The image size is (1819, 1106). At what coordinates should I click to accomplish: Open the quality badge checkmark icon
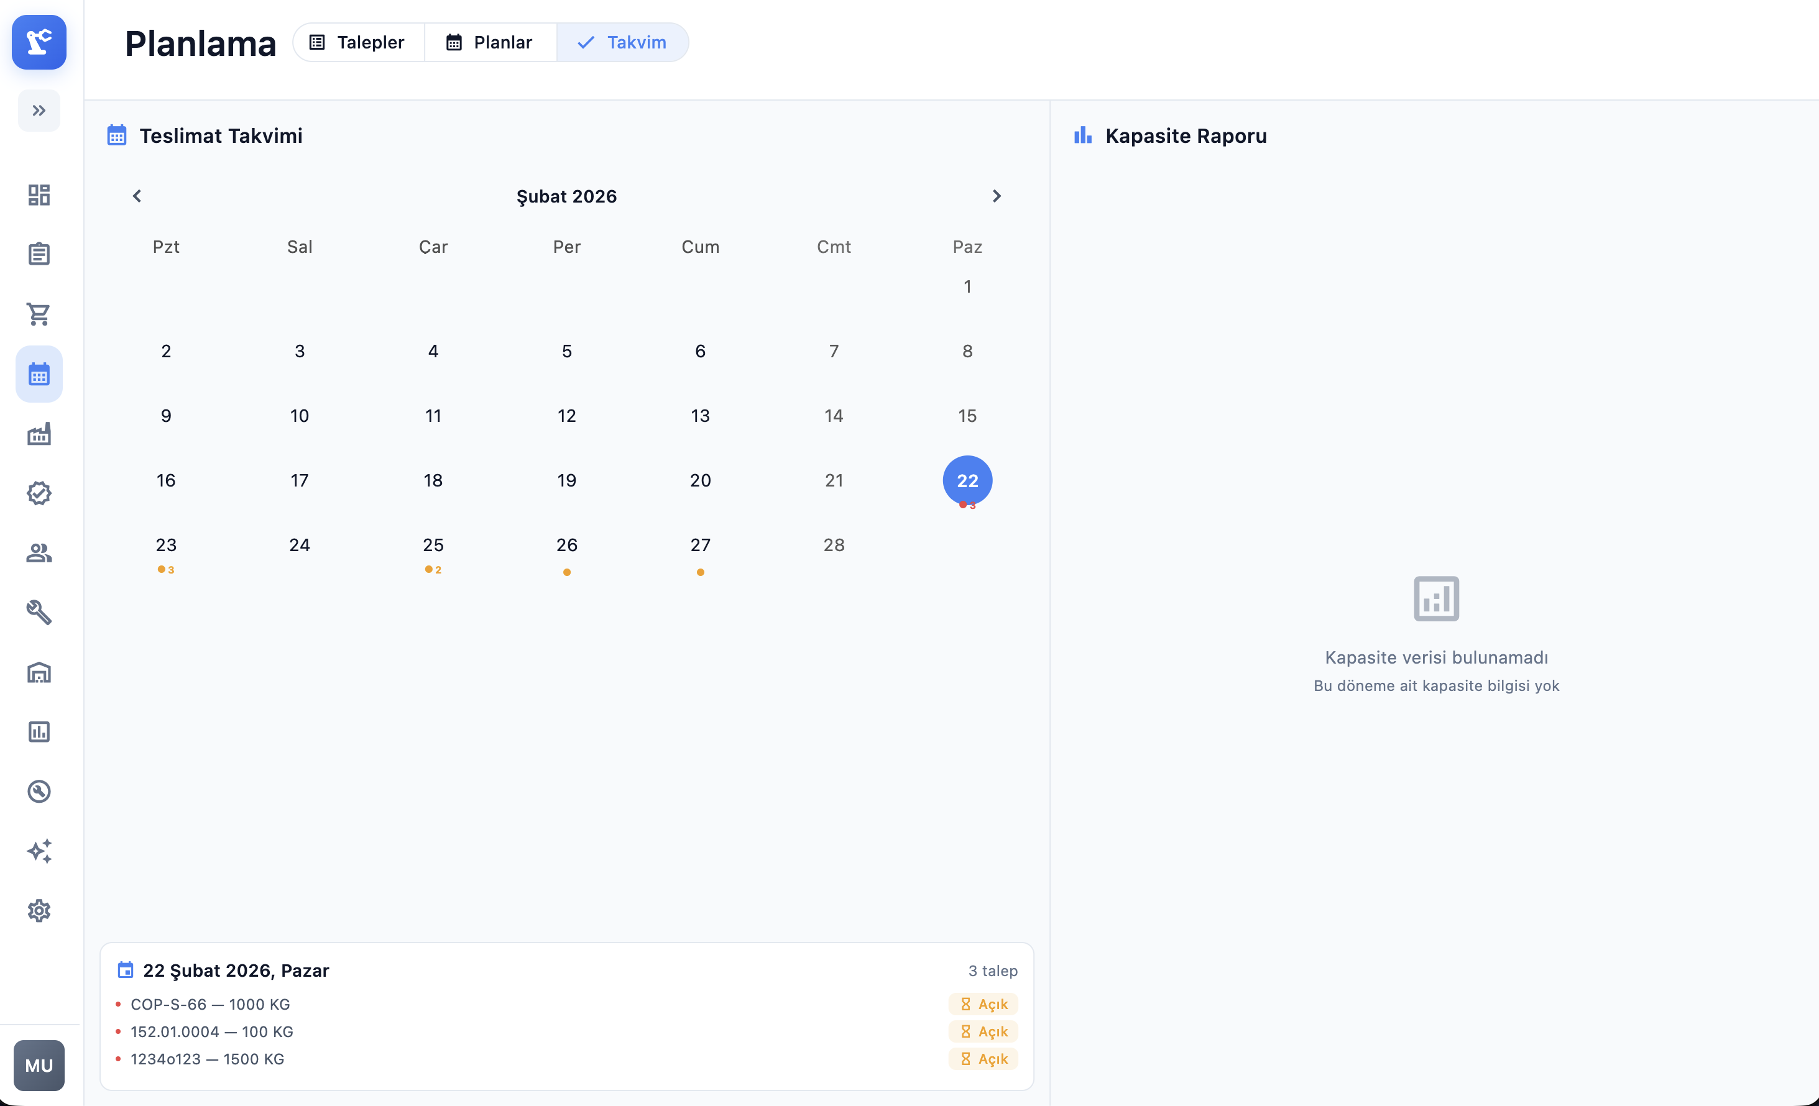(39, 493)
